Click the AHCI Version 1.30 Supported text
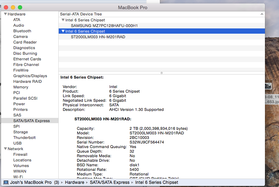279x187 pixels. 136,109
